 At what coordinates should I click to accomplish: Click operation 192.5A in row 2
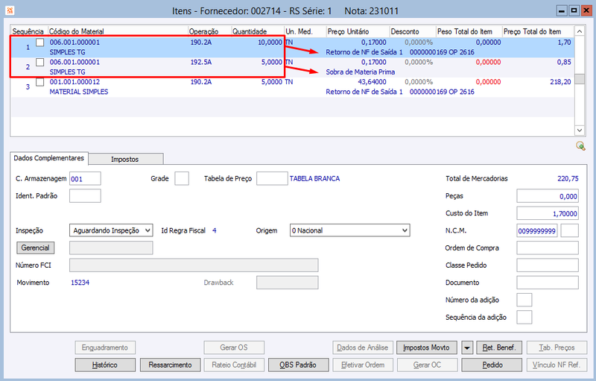coord(201,62)
